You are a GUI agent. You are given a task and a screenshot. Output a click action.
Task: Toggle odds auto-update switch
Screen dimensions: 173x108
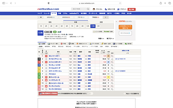pos(91,94)
